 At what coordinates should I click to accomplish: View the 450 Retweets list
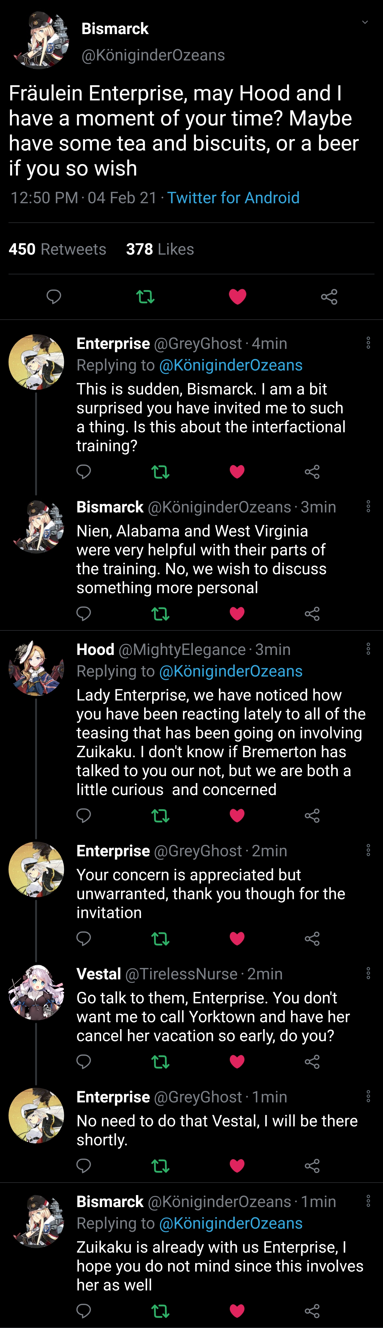[57, 249]
